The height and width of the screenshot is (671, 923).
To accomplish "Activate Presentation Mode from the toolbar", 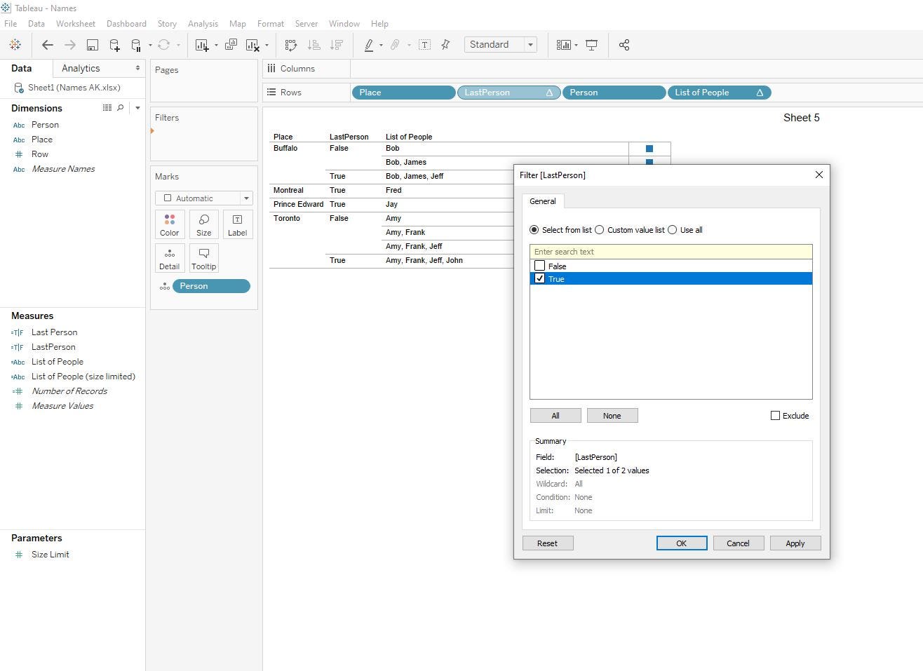I will (x=592, y=45).
